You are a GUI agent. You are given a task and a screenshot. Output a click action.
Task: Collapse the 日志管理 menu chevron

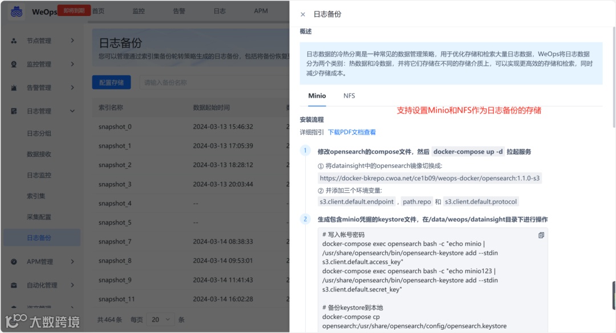click(72, 111)
